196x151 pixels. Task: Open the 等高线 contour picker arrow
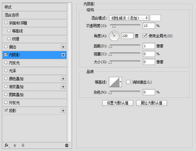pos(121,82)
